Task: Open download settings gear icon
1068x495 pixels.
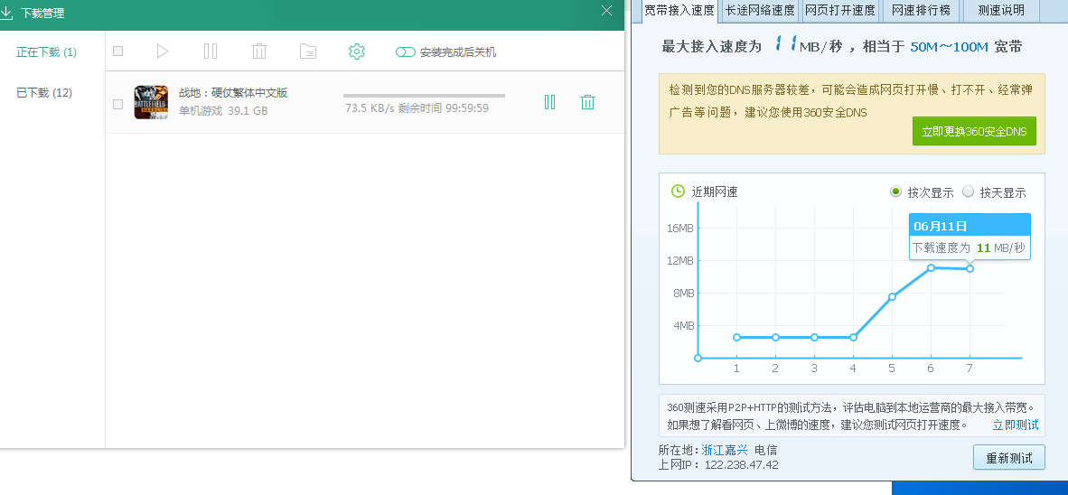Action: point(357,51)
